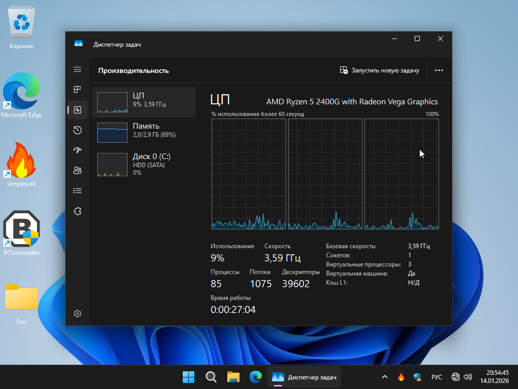Screen dimensions: 518x389
Task: Select the ЦП performance tab
Action: 144,102
